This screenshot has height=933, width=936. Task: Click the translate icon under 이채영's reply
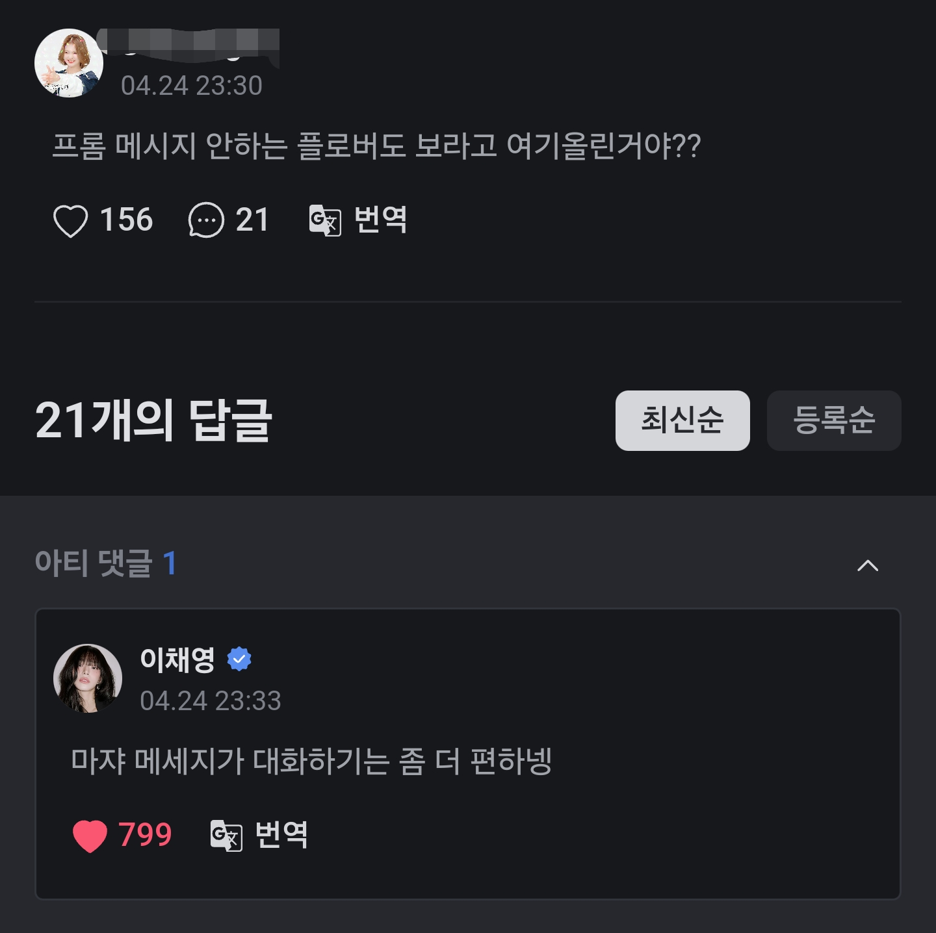pos(226,836)
